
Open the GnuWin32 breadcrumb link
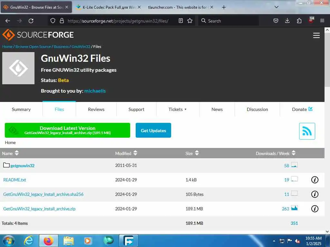click(x=81, y=47)
